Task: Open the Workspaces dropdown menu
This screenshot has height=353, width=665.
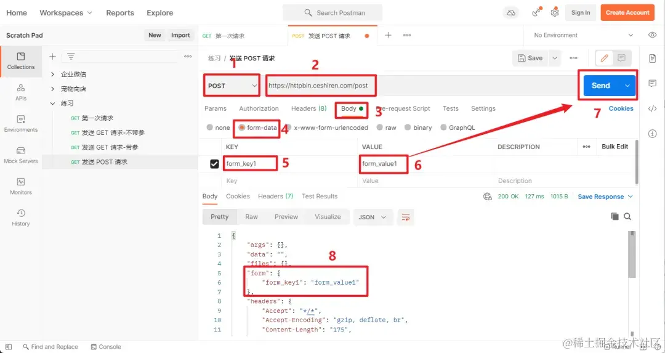Action: (x=66, y=13)
